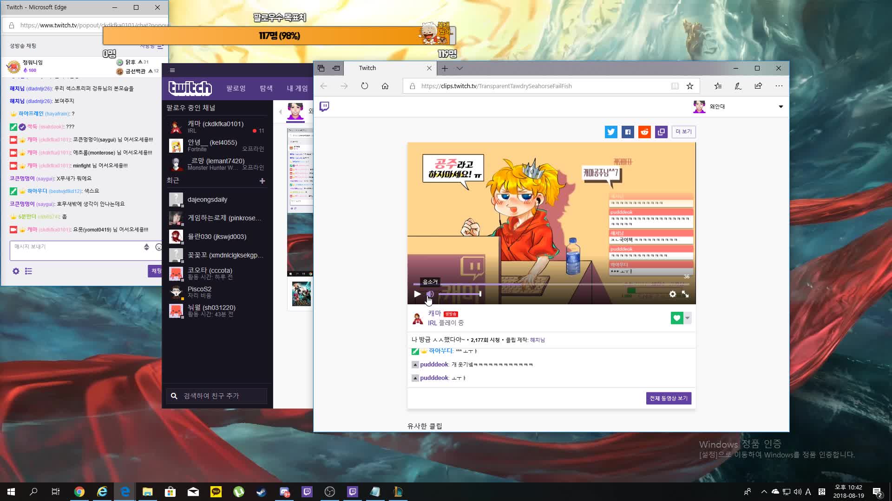Image resolution: width=892 pixels, height=501 pixels.
Task: Open followed channel _르망 (lemant7420)
Action: click(216, 164)
